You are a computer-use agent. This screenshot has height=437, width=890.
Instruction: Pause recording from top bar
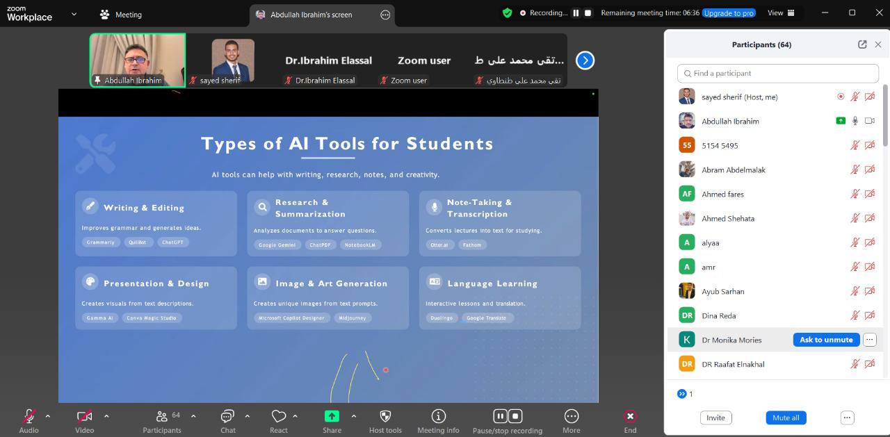point(576,13)
